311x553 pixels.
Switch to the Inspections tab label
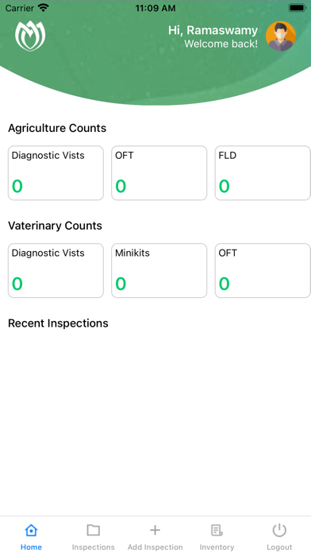(94, 547)
